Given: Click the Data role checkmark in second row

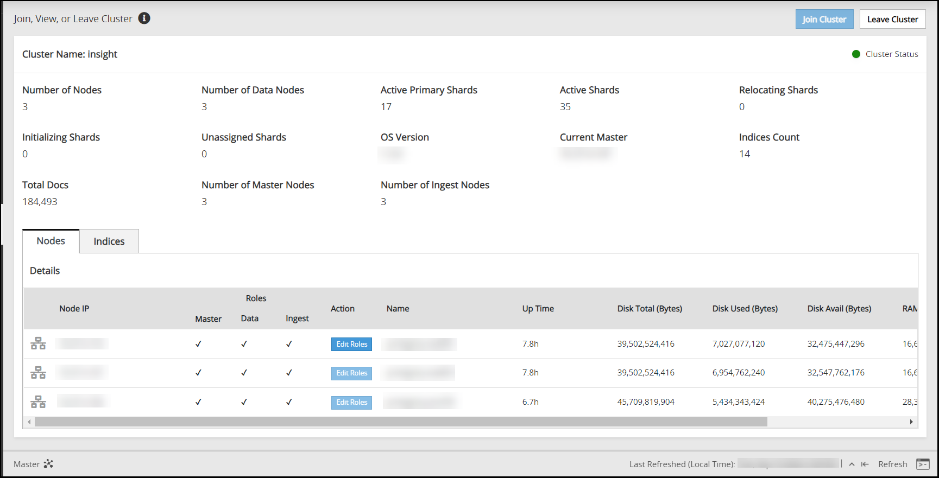Looking at the screenshot, I should point(244,373).
